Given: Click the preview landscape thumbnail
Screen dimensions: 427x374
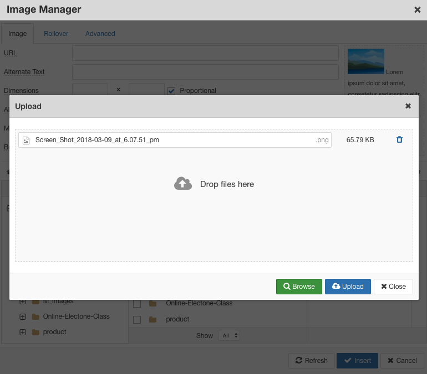Looking at the screenshot, I should click(365, 61).
